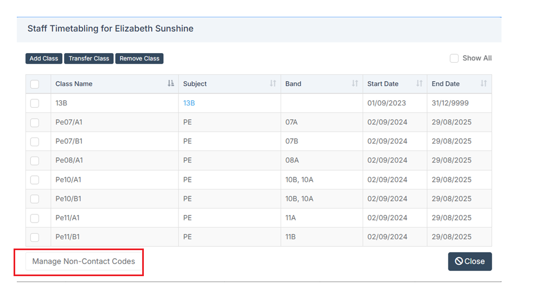This screenshot has height=294, width=533.
Task: Sort table by Subject arrows icon
Action: point(273,83)
